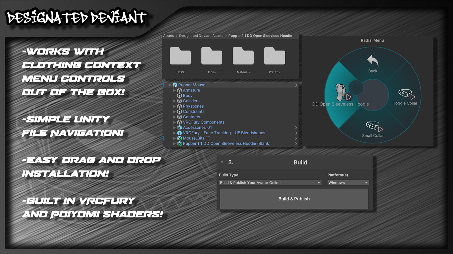Select VRCFury Components in hierarchy
Screen dimensions: 453x254
click(x=204, y=122)
